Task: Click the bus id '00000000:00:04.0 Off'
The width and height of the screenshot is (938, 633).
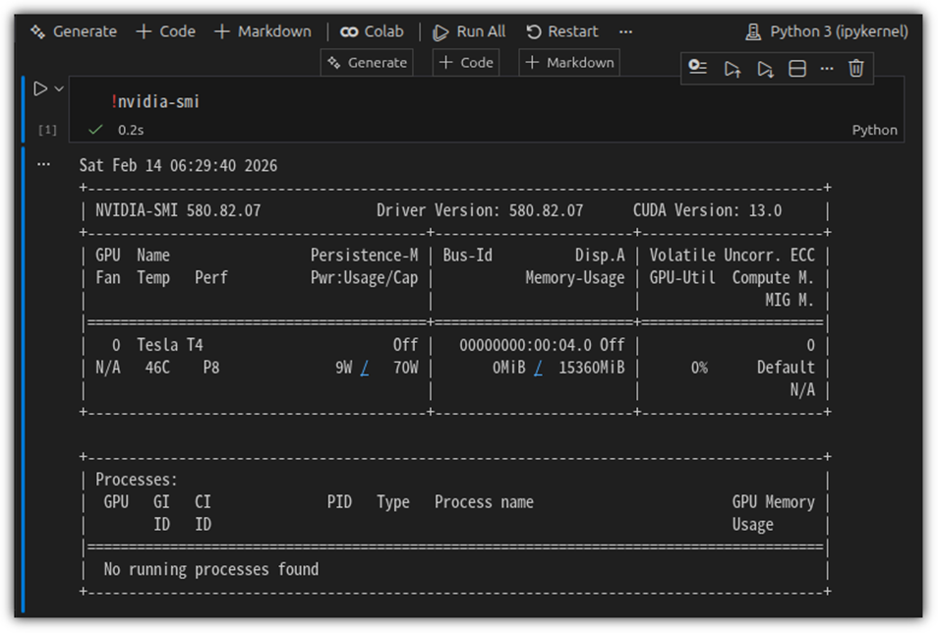Action: tap(542, 345)
